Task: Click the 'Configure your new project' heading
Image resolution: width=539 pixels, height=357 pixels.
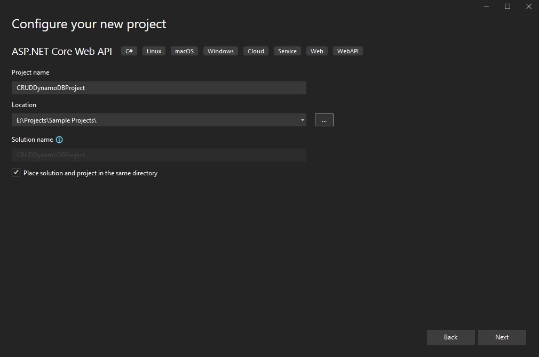Action: pyautogui.click(x=89, y=25)
